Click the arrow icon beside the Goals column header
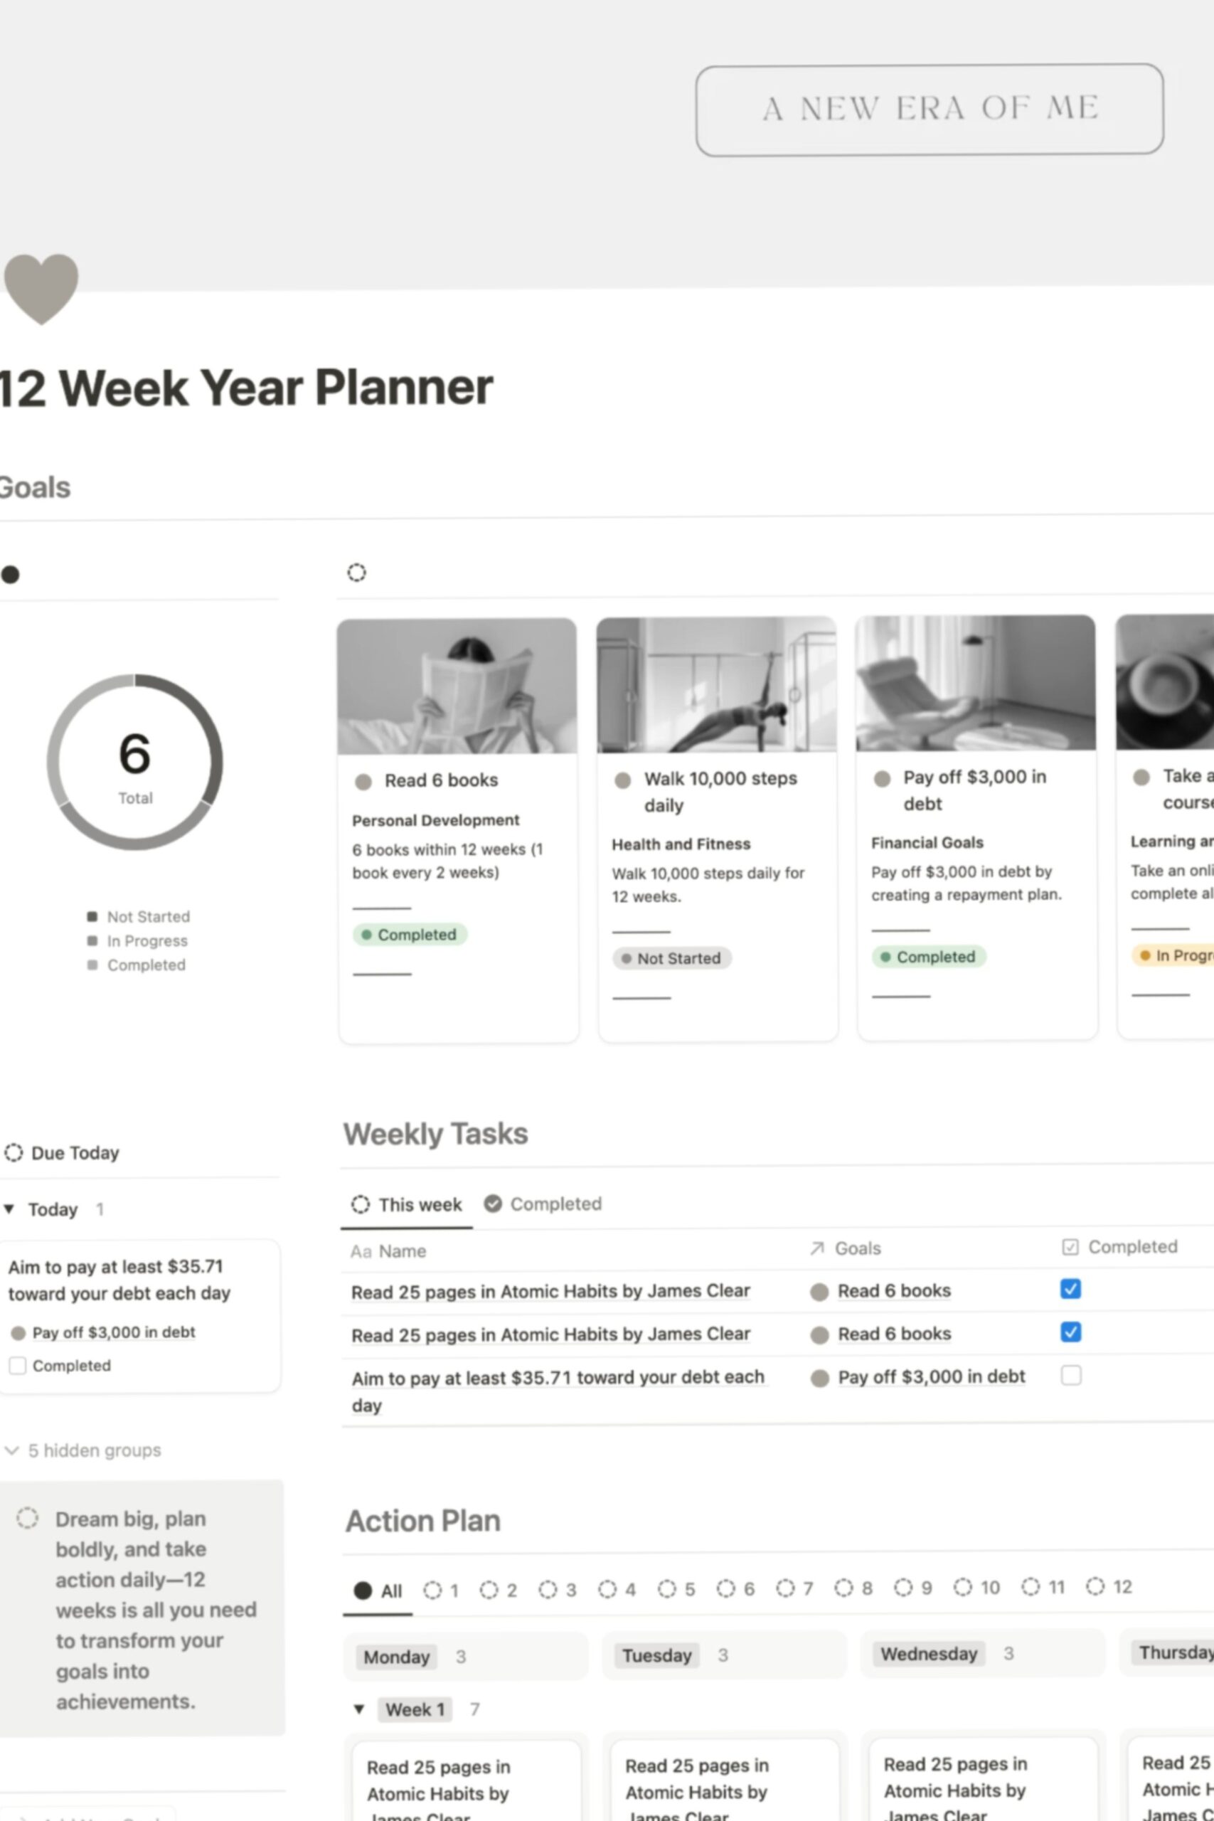This screenshot has width=1214, height=1821. (814, 1248)
